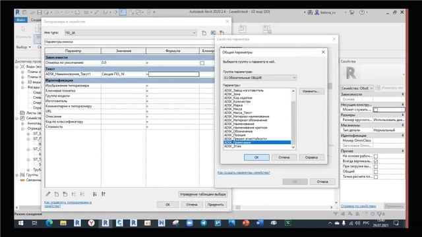Open Yandex browser from taskbar
The image size is (422, 237).
point(91,223)
